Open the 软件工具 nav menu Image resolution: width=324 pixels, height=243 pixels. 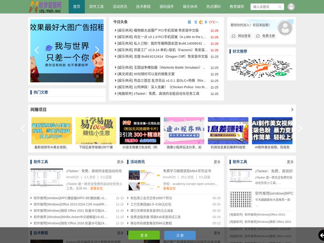pyautogui.click(x=96, y=7)
